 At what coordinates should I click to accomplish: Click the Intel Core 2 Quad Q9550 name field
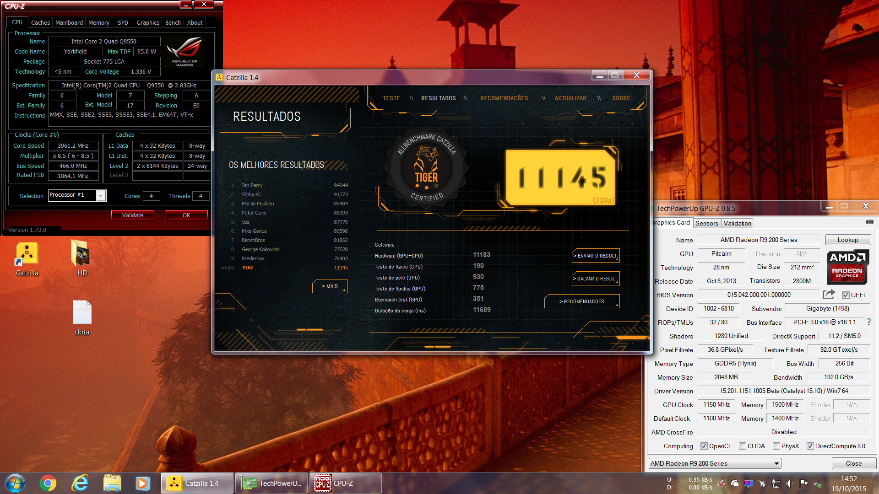pyautogui.click(x=104, y=41)
